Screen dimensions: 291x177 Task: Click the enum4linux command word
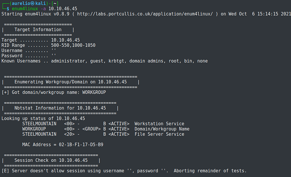(25, 8)
